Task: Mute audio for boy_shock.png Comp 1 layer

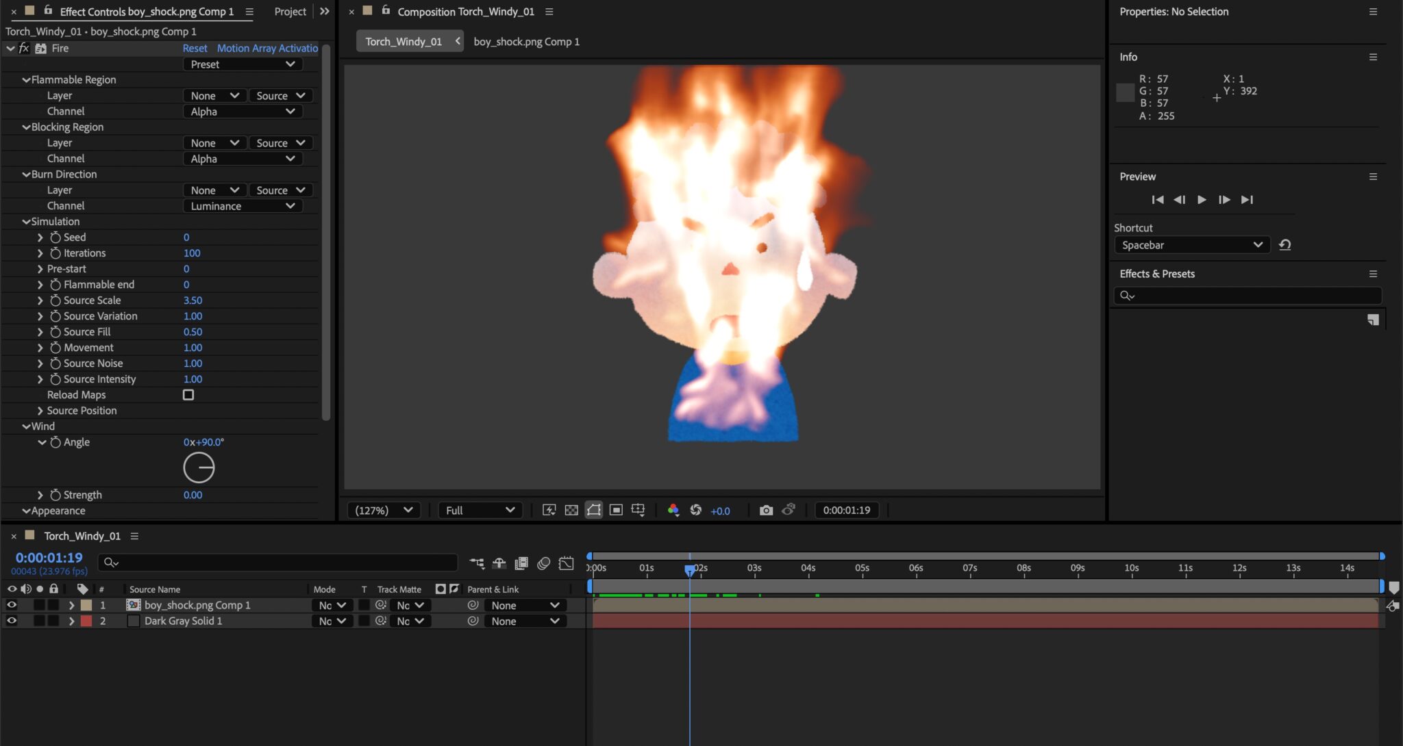Action: (x=27, y=604)
